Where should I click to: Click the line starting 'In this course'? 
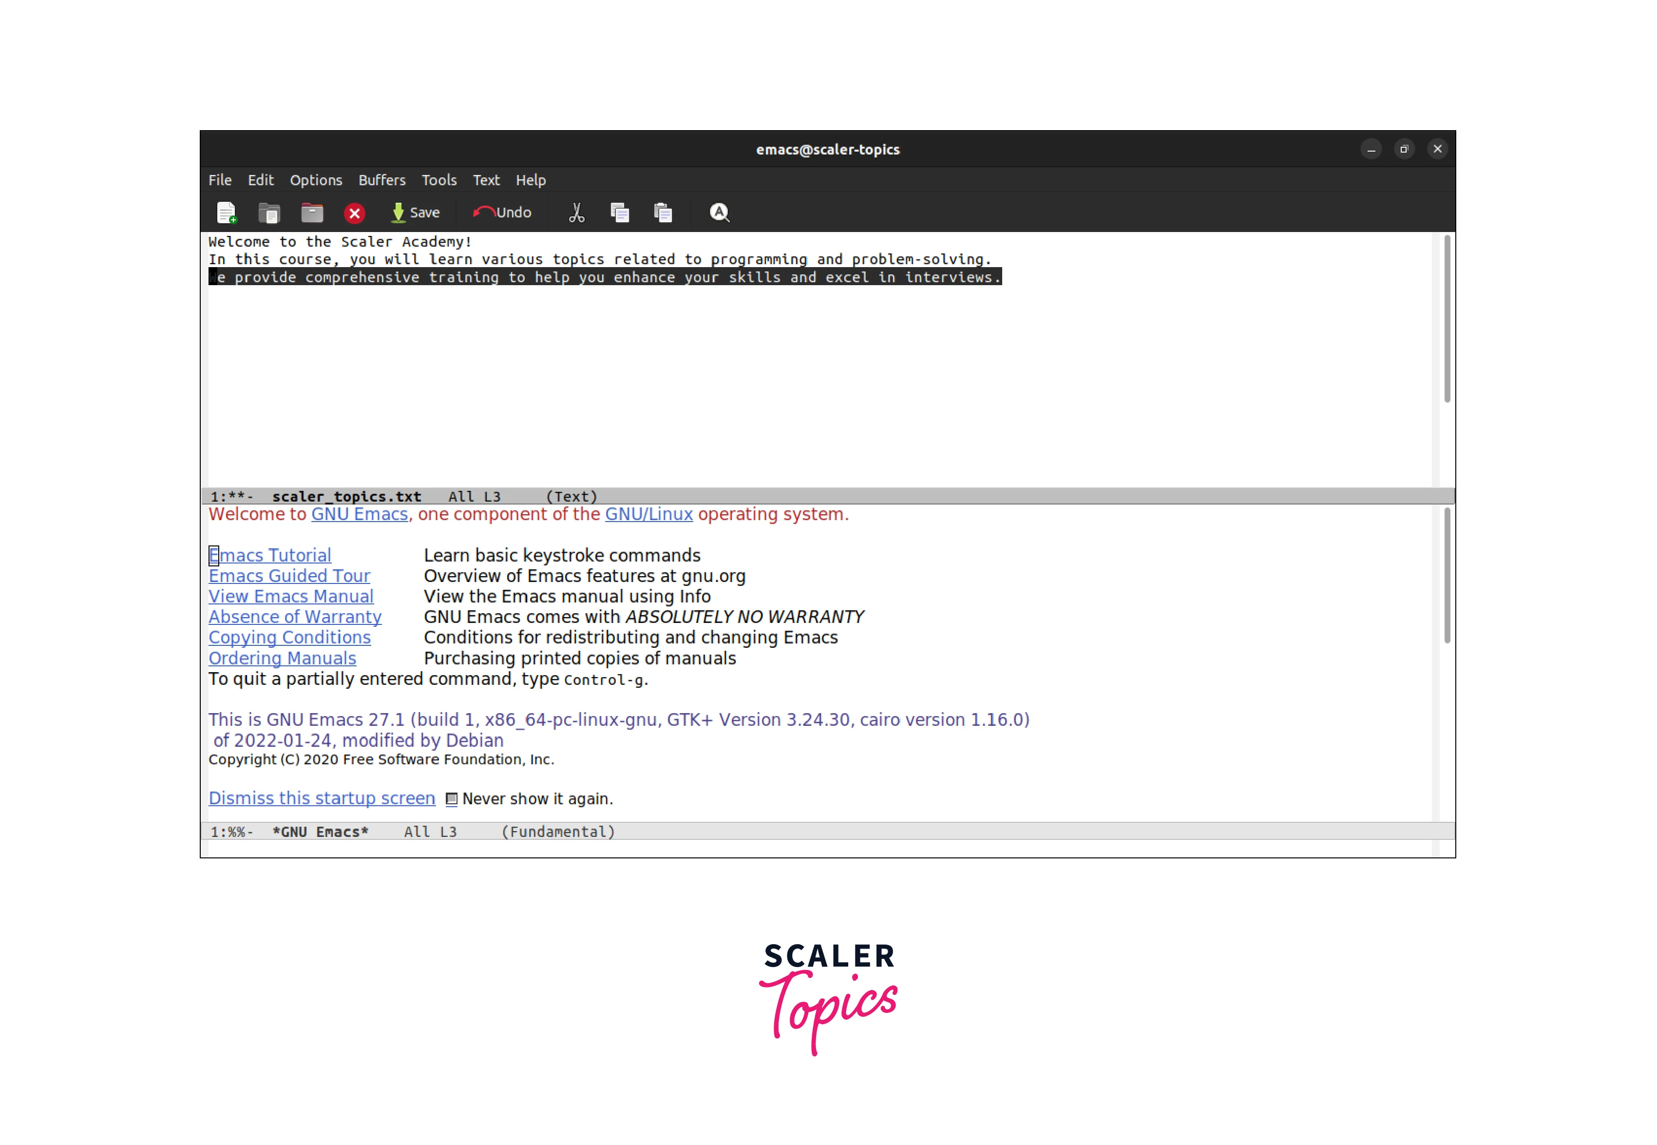point(600,259)
